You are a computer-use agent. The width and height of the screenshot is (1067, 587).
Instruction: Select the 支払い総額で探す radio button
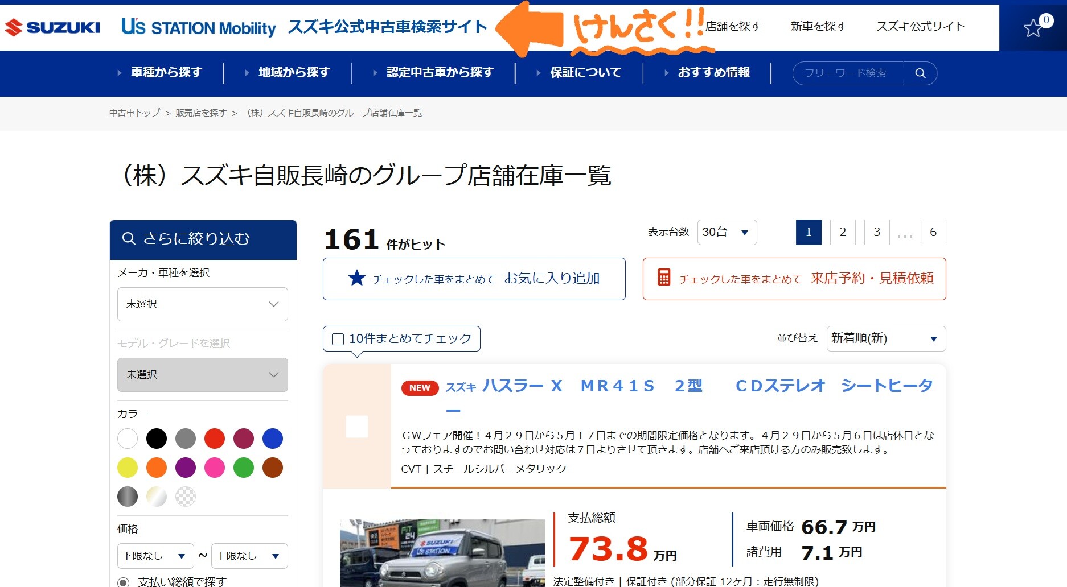[x=123, y=582]
